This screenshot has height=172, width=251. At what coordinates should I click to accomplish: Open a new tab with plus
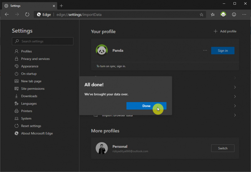61,6
